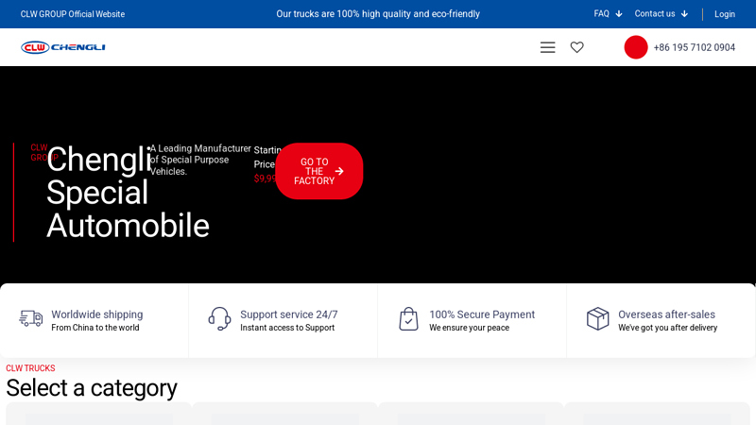The height and width of the screenshot is (425, 756).
Task: Click CLW GROUP Official Website text
Action: (x=73, y=14)
